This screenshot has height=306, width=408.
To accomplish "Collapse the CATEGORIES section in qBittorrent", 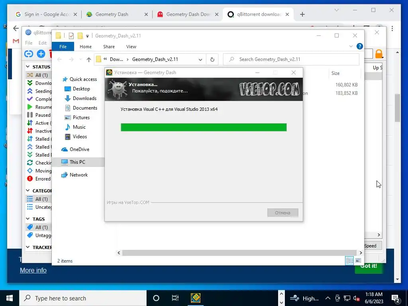I will pos(28,191).
